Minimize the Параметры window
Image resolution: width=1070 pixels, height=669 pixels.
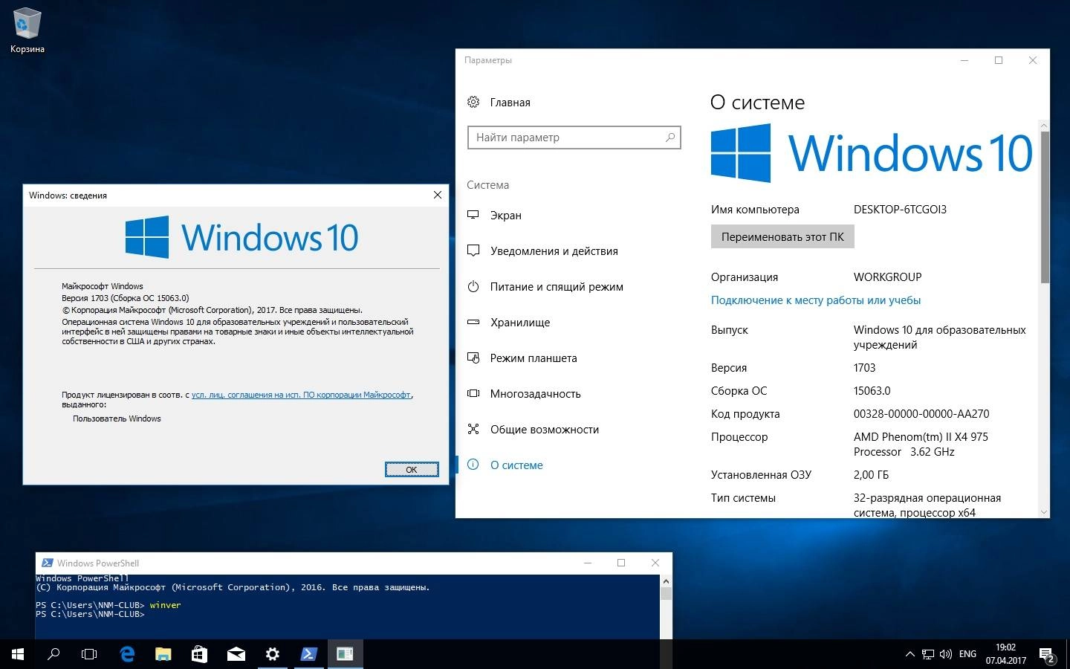point(964,60)
